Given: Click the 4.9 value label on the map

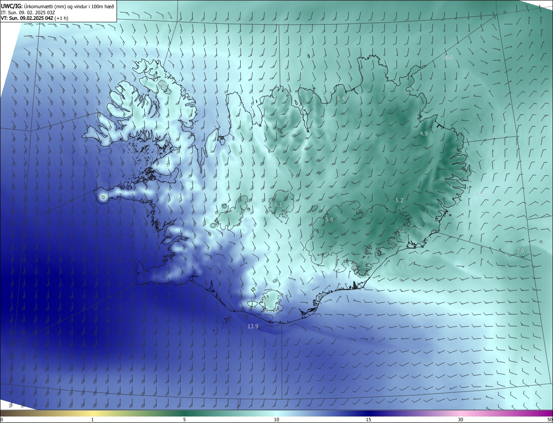Looking at the screenshot, I should [x=423, y=134].
